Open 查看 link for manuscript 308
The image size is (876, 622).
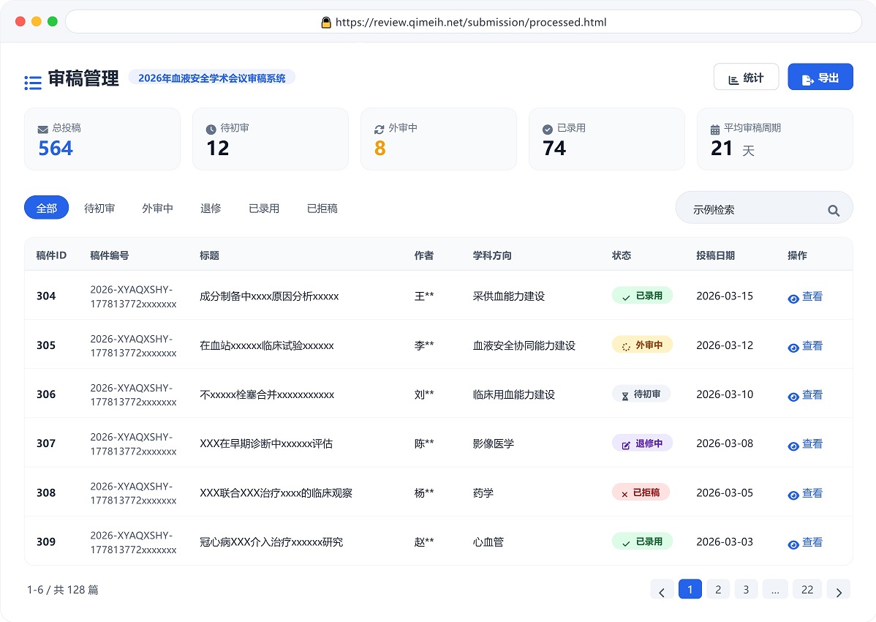point(812,493)
